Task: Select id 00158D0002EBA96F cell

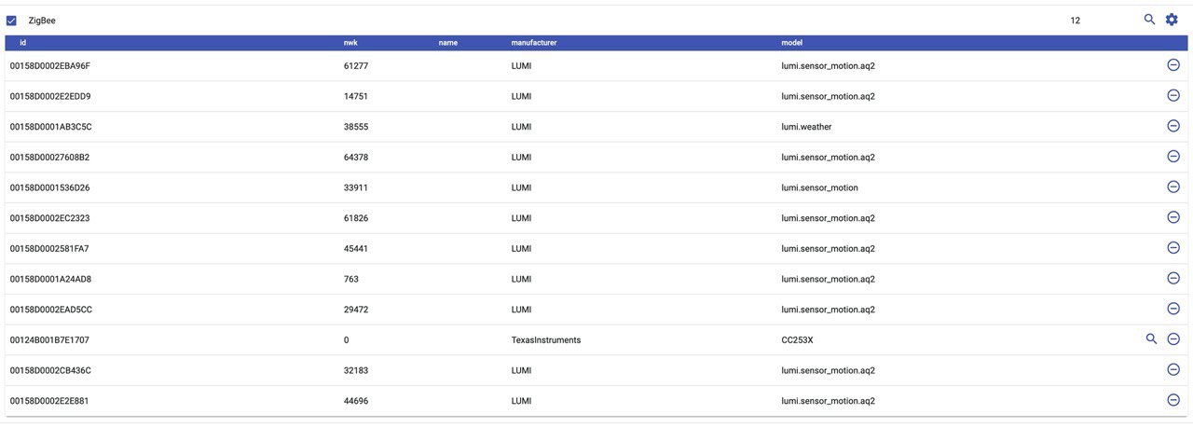Action: [x=50, y=66]
